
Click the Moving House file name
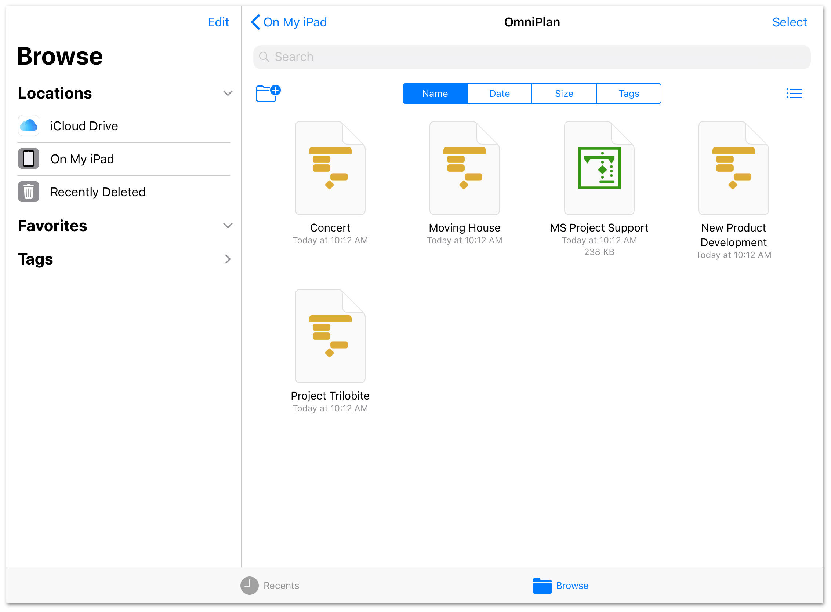464,227
